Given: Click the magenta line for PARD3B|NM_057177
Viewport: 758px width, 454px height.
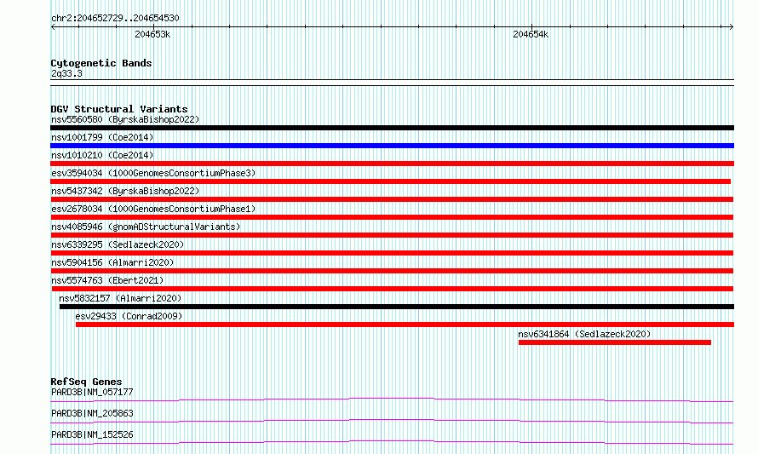Looking at the screenshot, I should 392,399.
